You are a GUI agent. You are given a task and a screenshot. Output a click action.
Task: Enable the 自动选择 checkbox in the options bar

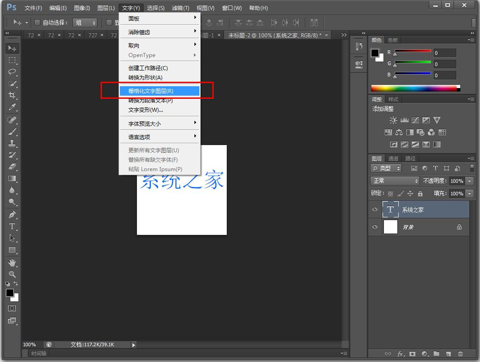click(x=38, y=22)
